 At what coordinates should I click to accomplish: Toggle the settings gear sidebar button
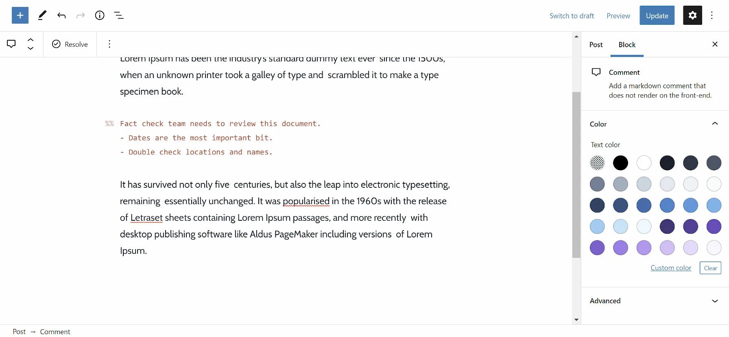692,15
